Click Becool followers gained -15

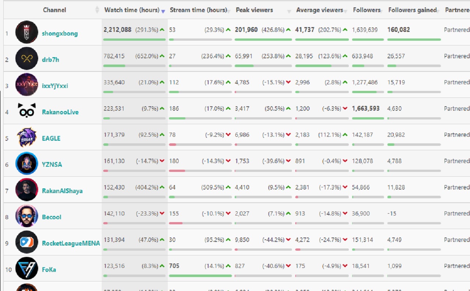pos(392,213)
